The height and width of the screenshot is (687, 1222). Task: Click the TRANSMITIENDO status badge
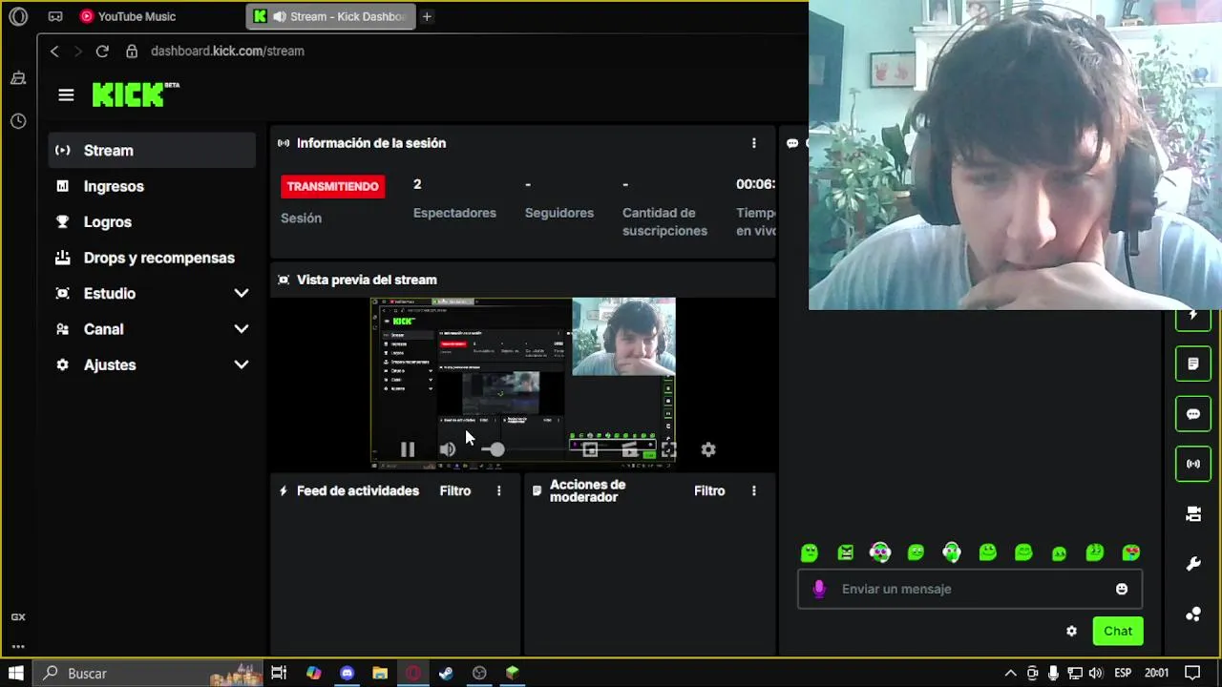[333, 186]
